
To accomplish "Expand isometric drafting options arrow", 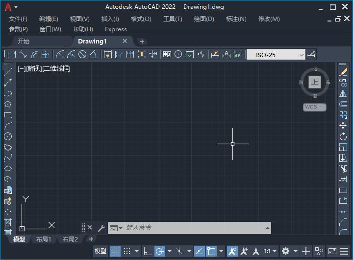I will click(189, 251).
